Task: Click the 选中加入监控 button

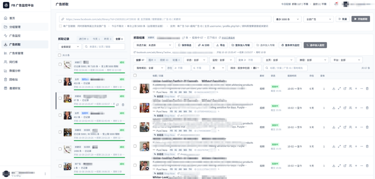Action: pyautogui.click(x=315, y=45)
